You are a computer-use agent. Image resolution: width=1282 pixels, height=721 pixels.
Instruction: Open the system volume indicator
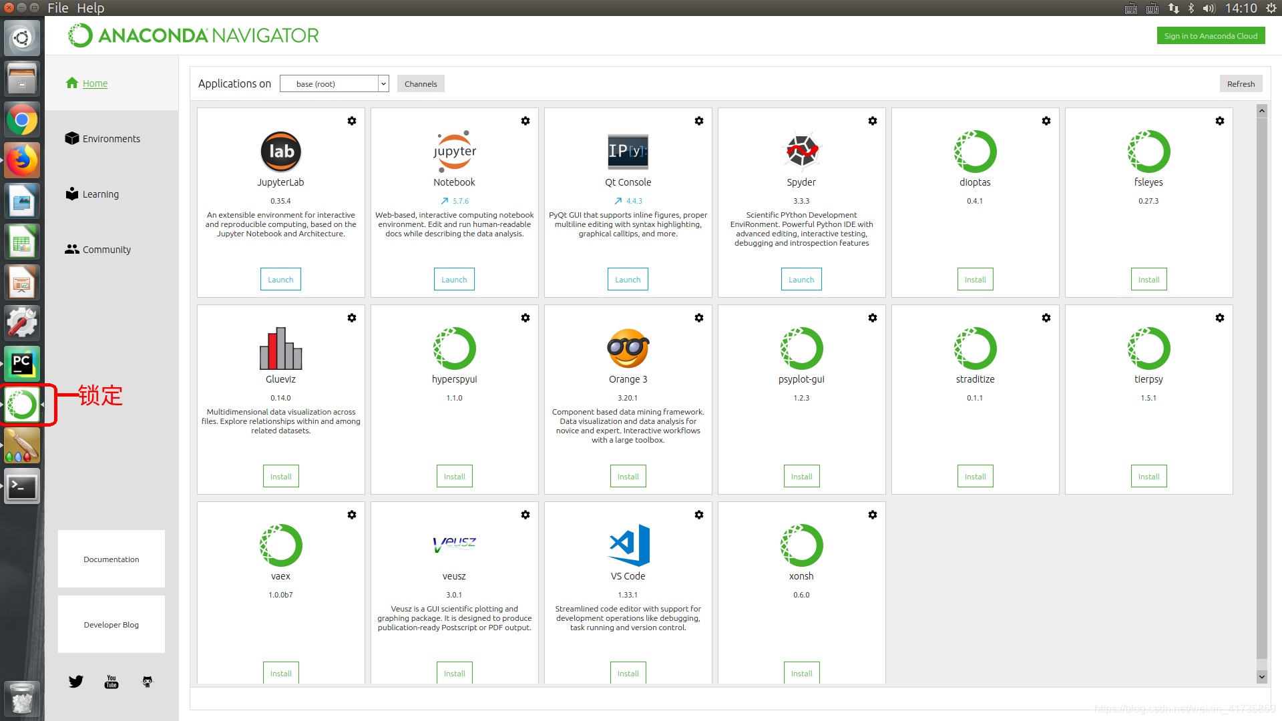click(1209, 8)
